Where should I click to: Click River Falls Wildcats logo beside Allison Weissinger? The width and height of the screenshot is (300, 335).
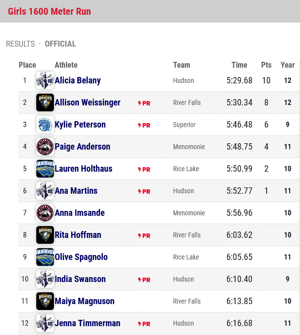coord(45,103)
